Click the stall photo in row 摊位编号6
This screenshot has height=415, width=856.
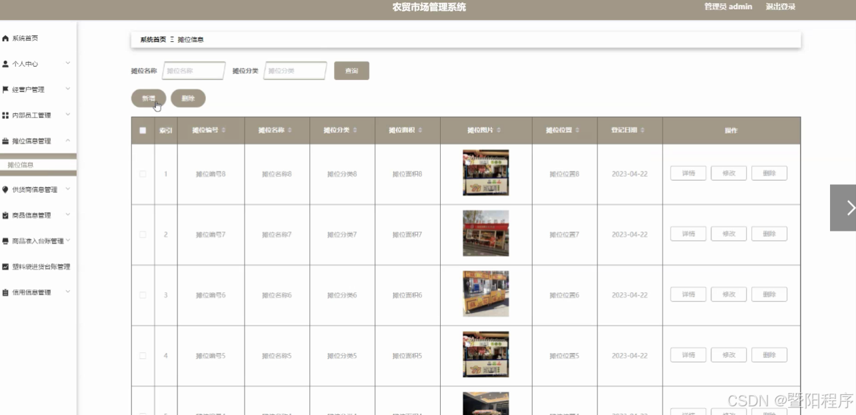tap(486, 294)
